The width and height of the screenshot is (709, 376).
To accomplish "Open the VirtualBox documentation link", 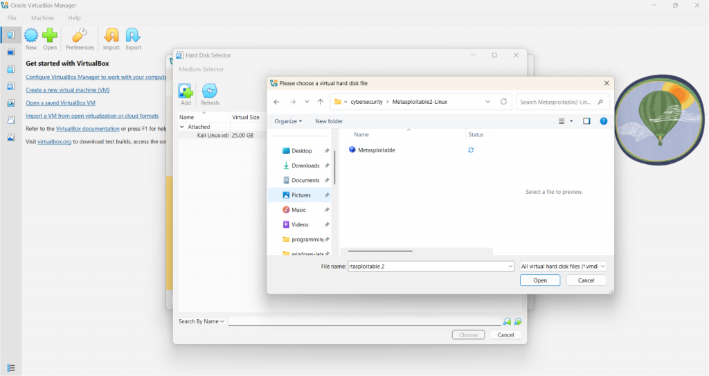I will 88,129.
